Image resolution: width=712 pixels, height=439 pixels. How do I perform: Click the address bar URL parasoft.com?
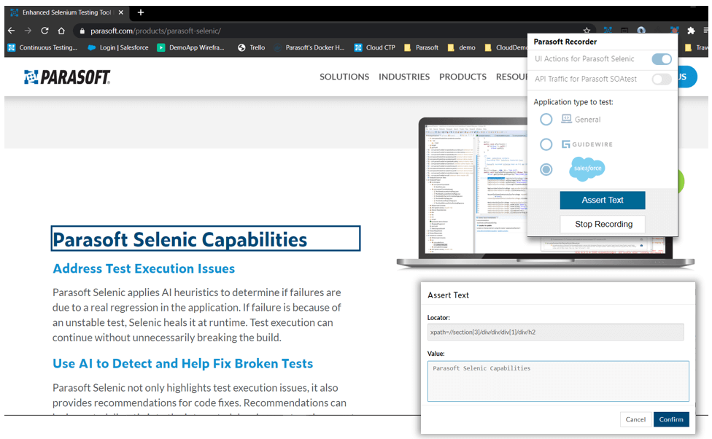156,31
